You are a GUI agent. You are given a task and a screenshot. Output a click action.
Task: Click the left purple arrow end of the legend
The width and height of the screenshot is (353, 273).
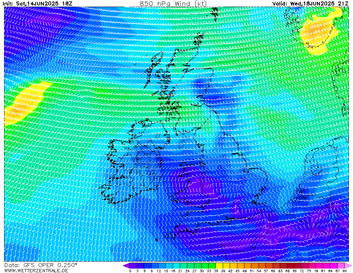tap(126, 266)
